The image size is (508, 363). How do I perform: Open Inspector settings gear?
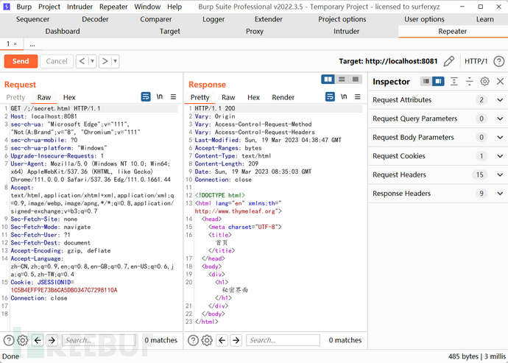pyautogui.click(x=484, y=81)
